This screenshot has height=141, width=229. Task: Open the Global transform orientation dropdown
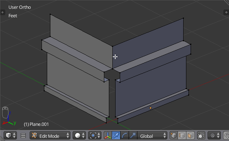coord(152,135)
